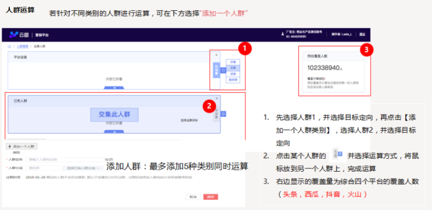Screen dimensions: 433x210
Task: Click the 人群运算 slide title
Action: pyautogui.click(x=20, y=10)
